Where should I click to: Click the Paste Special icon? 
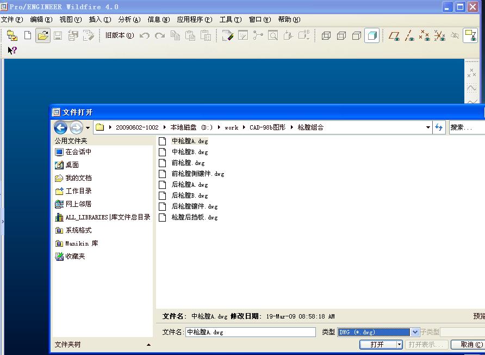[x=206, y=35]
